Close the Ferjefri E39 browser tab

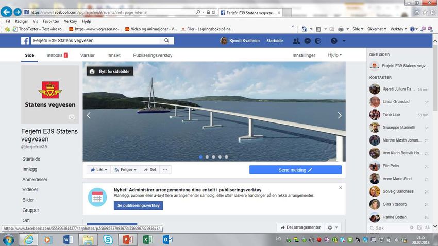pyautogui.click(x=279, y=13)
